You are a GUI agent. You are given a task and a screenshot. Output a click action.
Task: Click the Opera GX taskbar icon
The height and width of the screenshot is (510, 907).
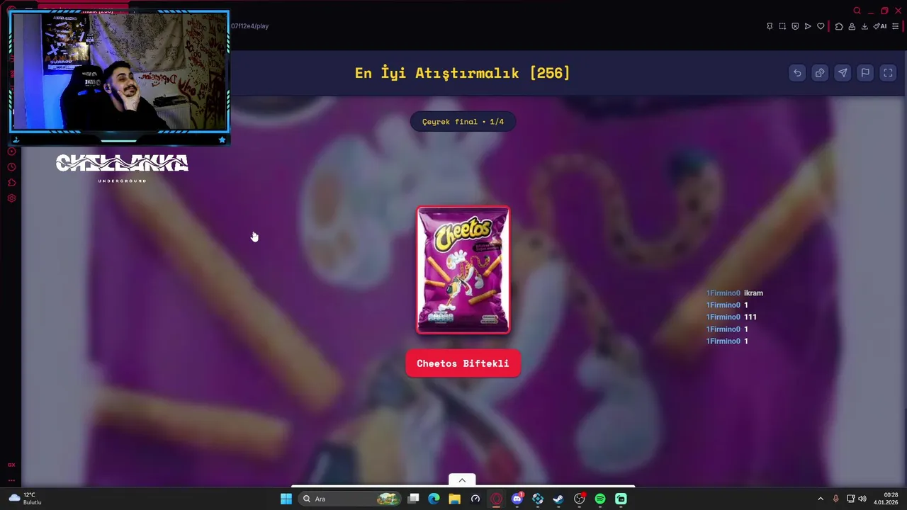tap(497, 499)
